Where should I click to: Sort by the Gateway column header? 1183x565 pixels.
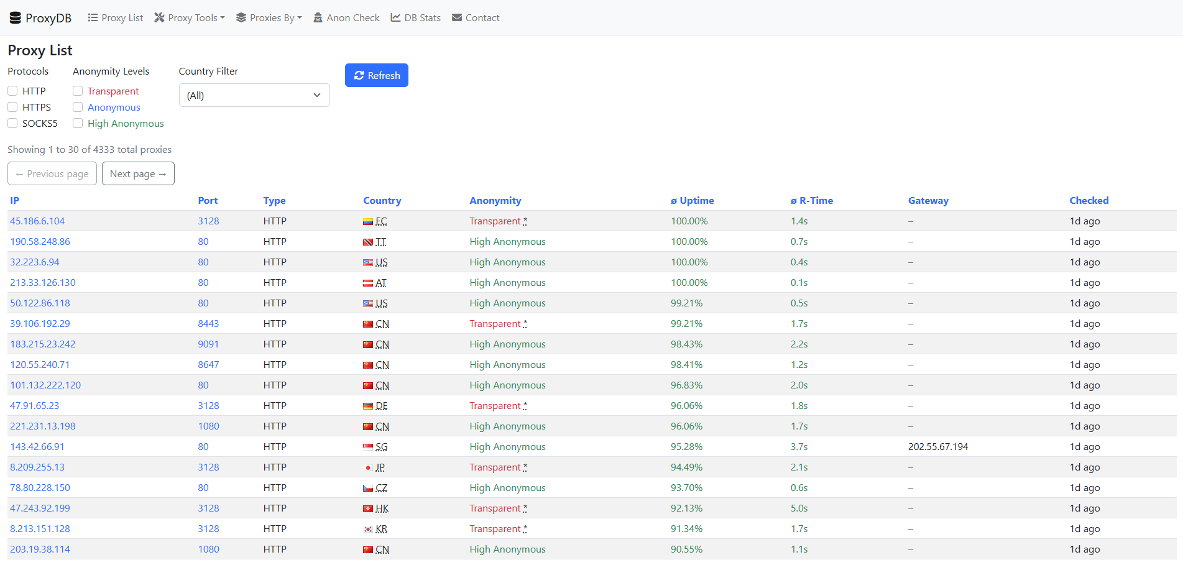[x=928, y=200]
